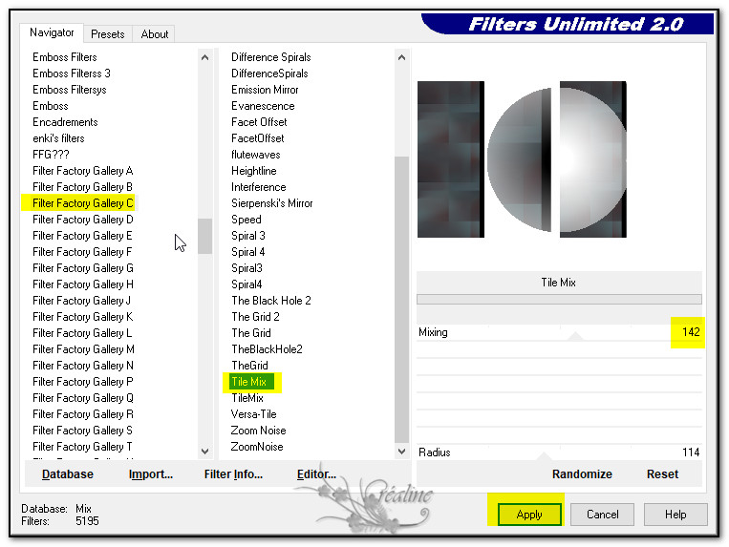The height and width of the screenshot is (547, 729).
Task: Select Emboss Filterss 3 category
Action: tap(71, 74)
